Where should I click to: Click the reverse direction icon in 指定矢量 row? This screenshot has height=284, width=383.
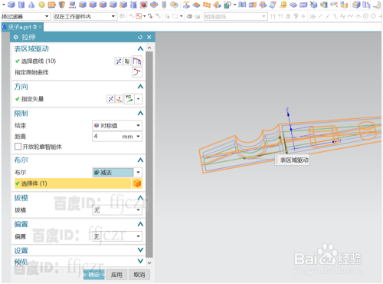pos(110,99)
